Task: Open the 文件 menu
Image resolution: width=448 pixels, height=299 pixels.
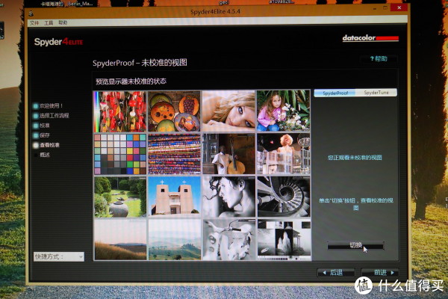Action: pyautogui.click(x=34, y=23)
